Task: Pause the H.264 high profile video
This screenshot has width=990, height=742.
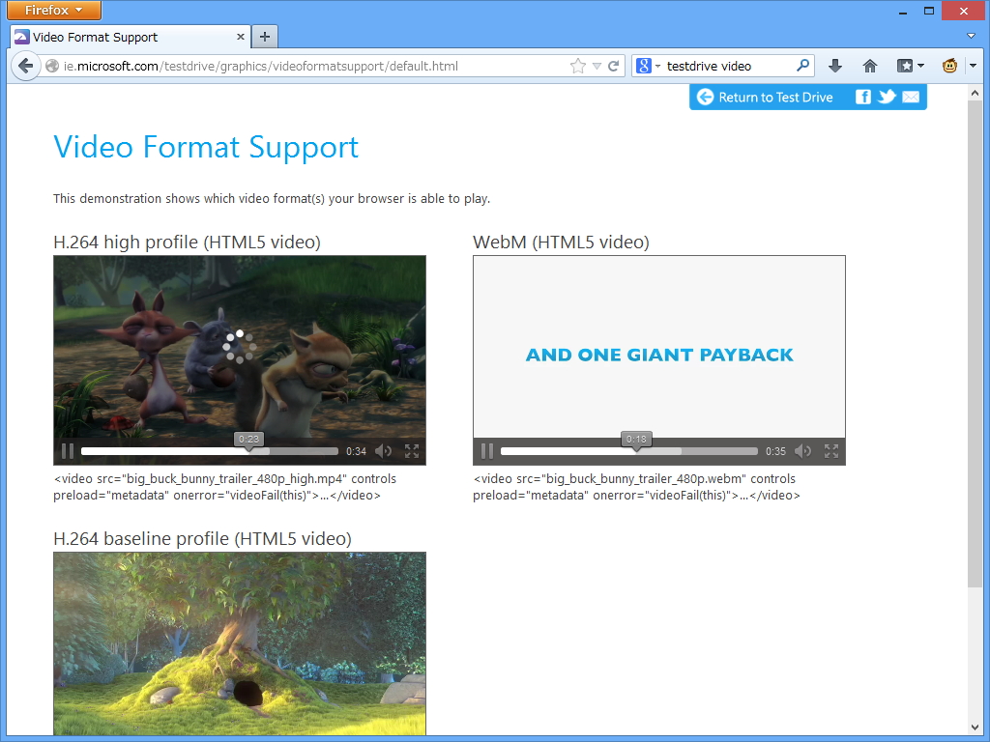Action: (68, 451)
